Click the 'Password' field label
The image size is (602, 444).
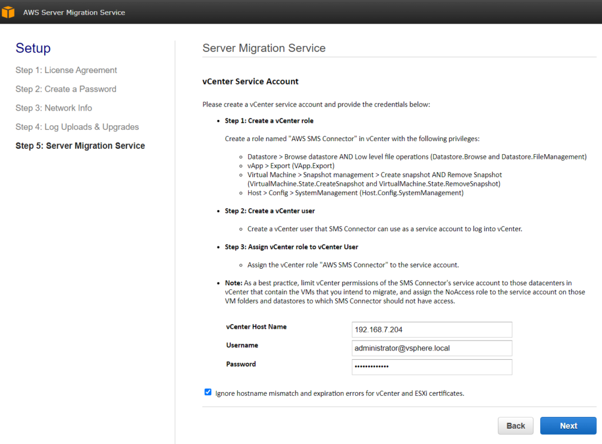[240, 364]
